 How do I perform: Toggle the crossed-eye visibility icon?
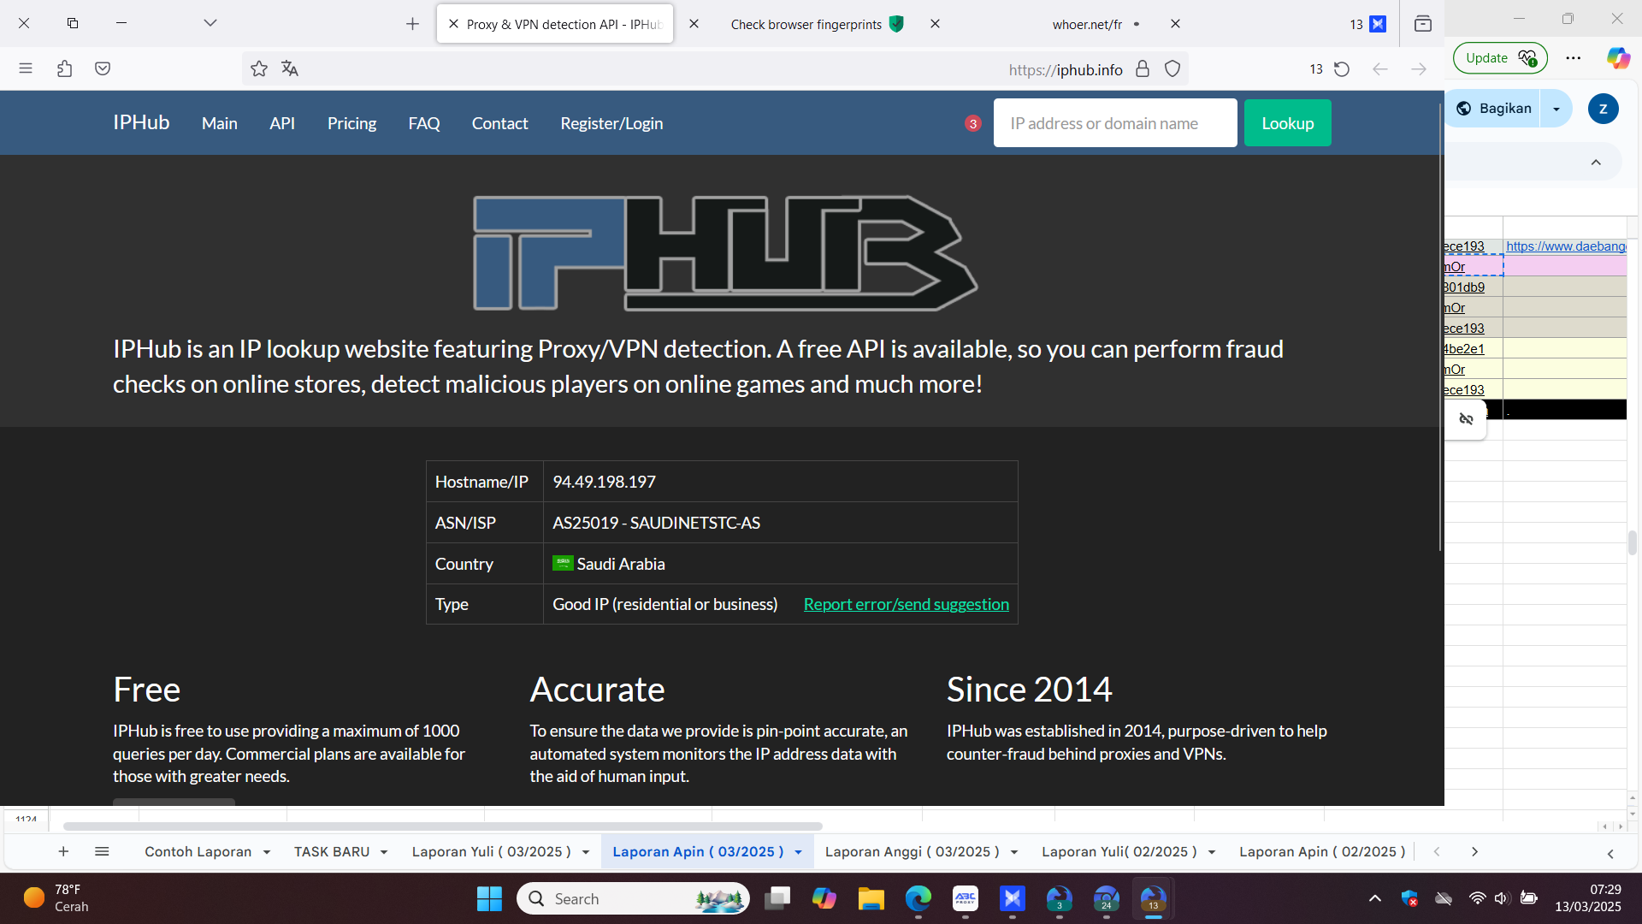(1466, 419)
